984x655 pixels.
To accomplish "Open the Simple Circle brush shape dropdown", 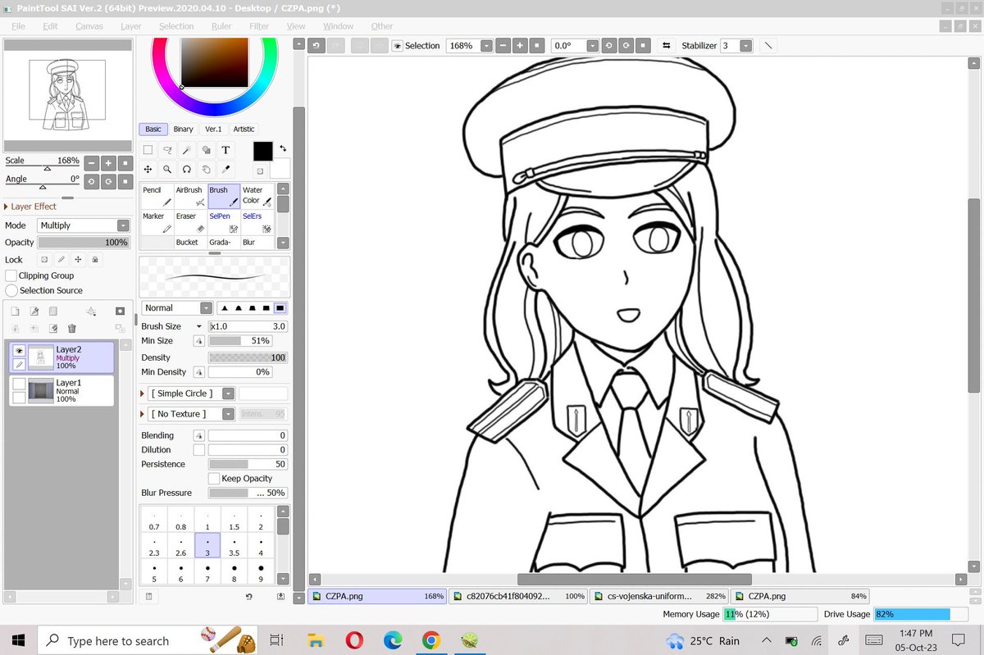I will 193,393.
